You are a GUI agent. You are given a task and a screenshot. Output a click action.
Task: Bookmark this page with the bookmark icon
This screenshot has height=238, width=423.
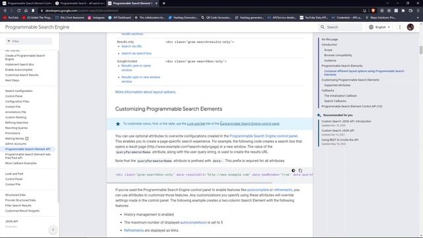[33, 11]
